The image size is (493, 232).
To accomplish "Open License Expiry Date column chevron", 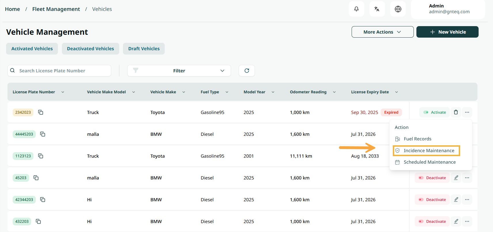I will [x=397, y=92].
